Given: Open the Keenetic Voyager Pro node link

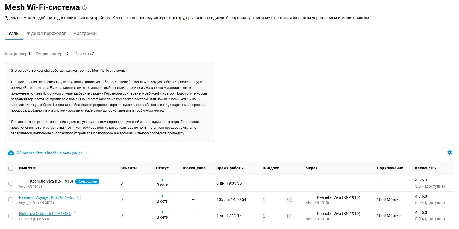Looking at the screenshot, I should tap(47, 197).
